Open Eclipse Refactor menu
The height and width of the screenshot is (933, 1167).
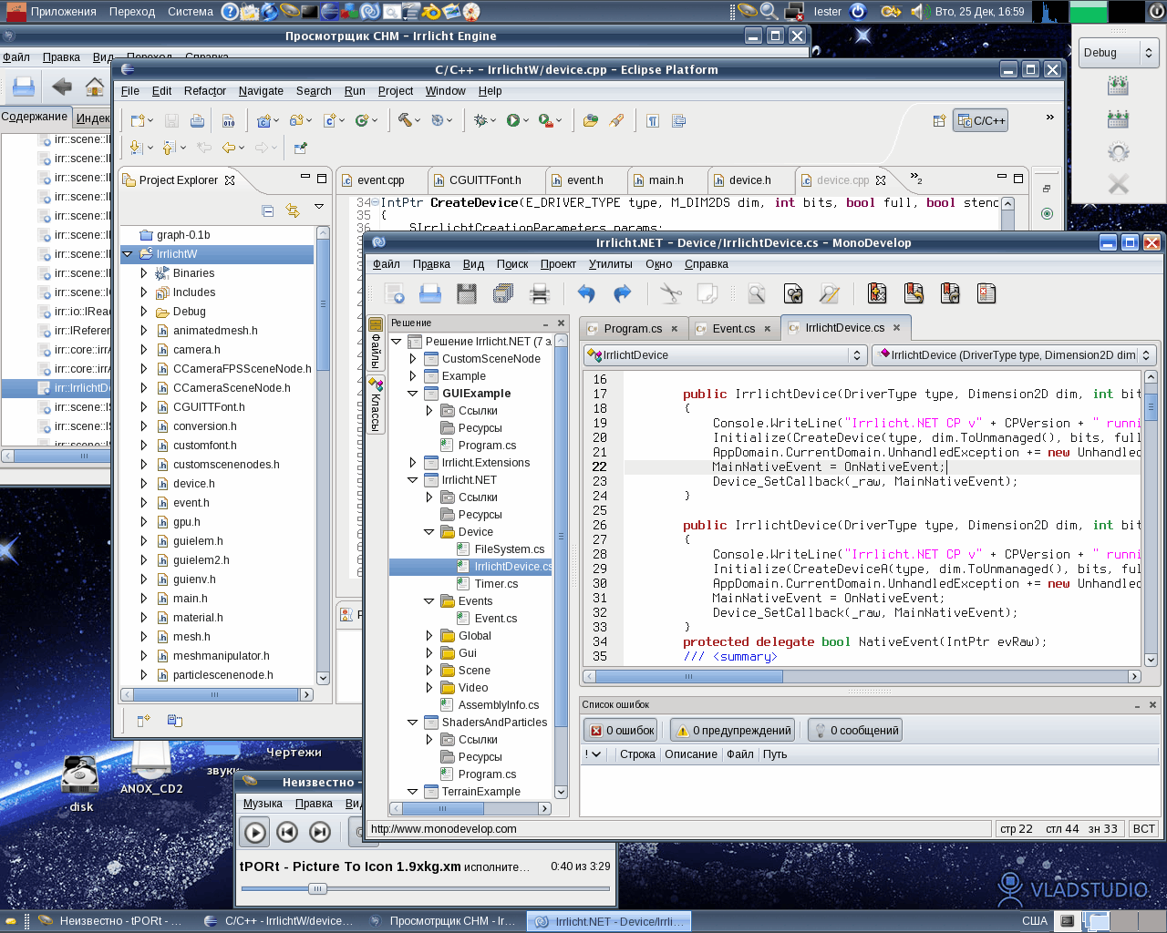pyautogui.click(x=205, y=91)
